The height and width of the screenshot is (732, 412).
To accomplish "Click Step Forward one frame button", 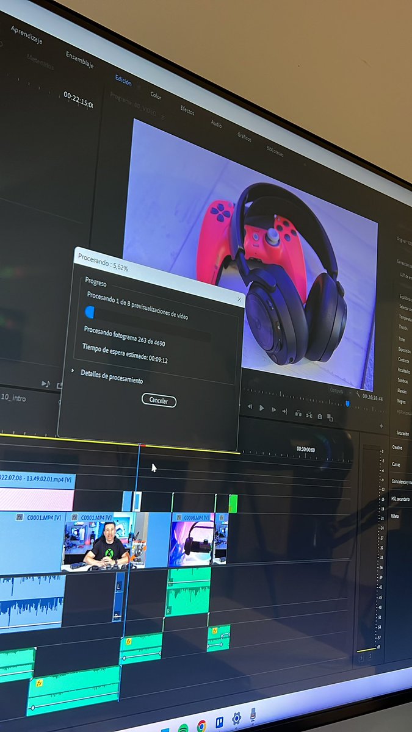I will 273,410.
